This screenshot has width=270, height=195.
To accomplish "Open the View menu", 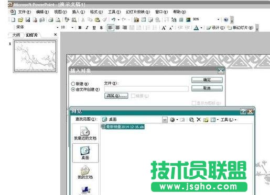I will (x=60, y=12).
